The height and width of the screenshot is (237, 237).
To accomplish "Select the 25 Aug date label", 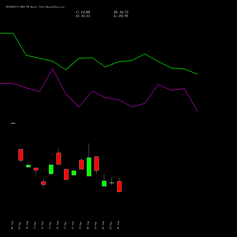I will point(110,225).
